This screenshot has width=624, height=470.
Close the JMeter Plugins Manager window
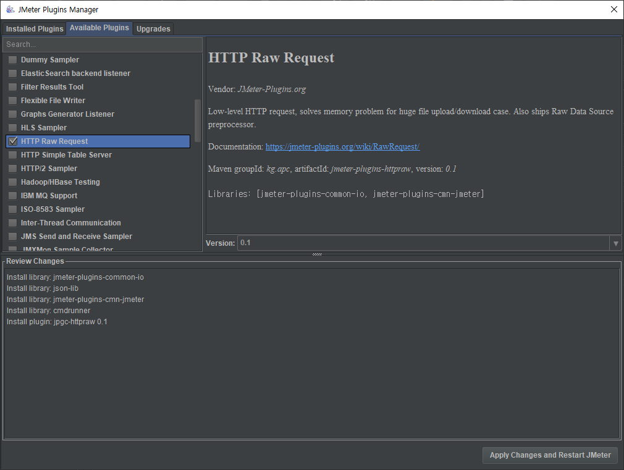pos(613,9)
